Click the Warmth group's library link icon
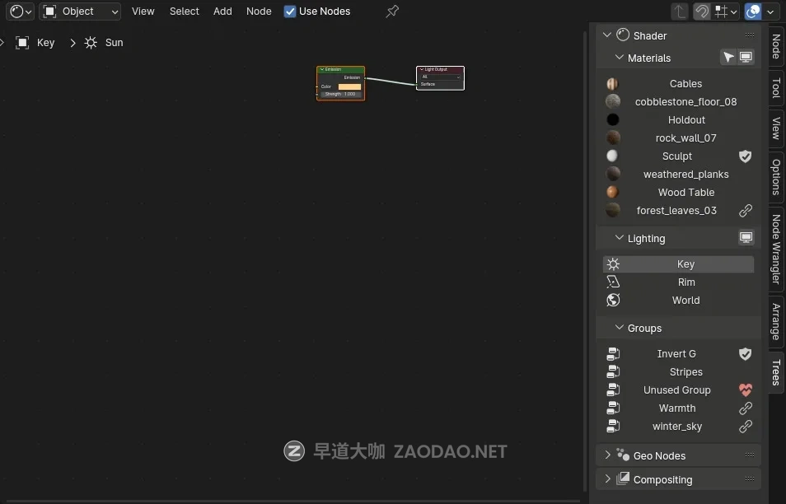786x504 pixels. tap(746, 408)
